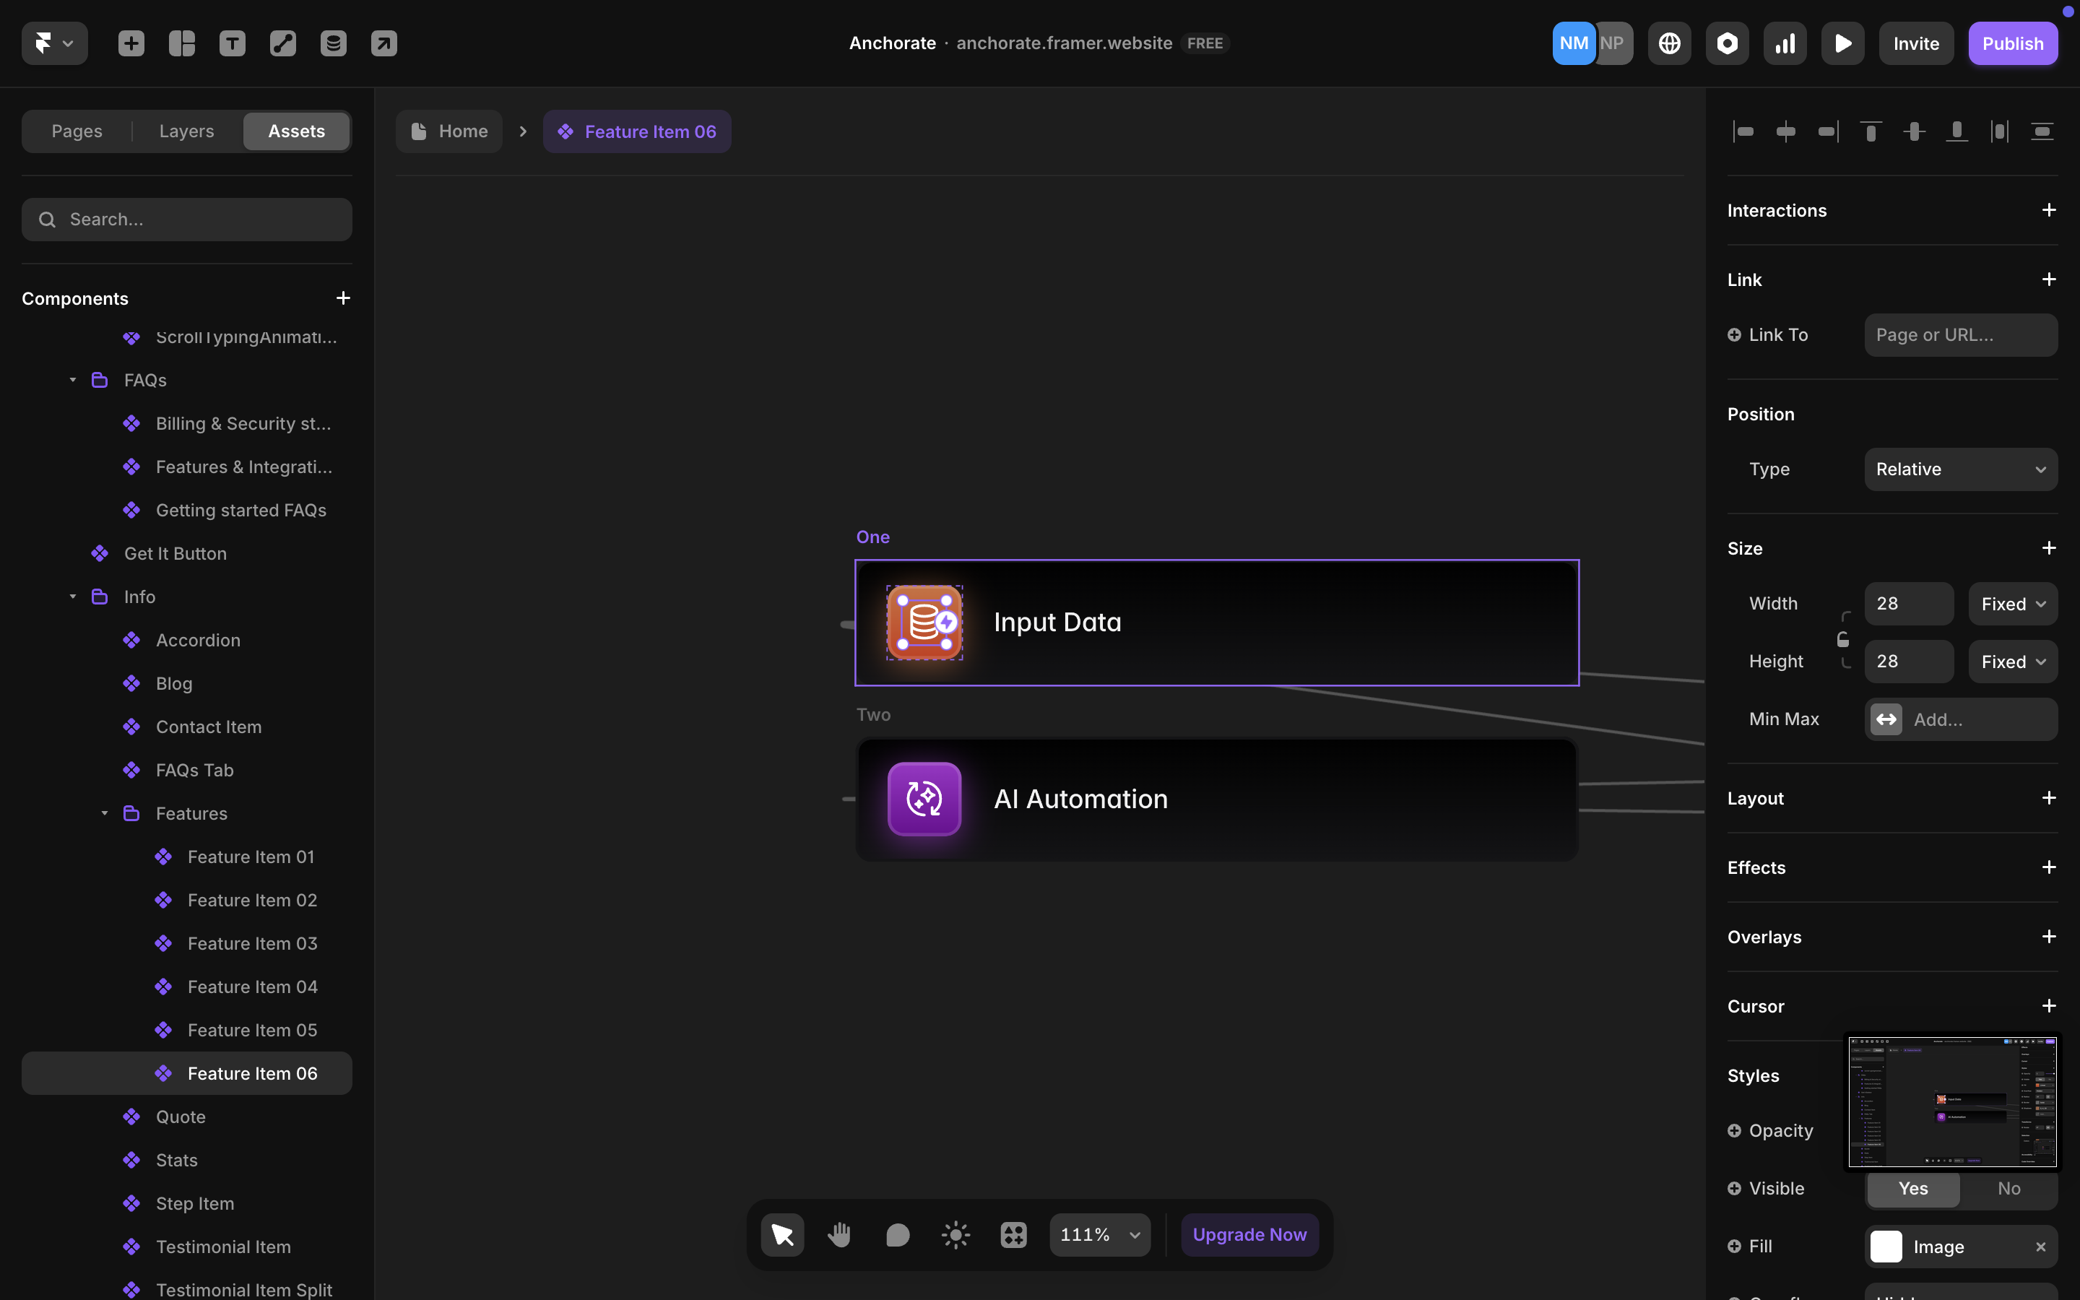Viewport: 2080px width, 1300px height.
Task: Toggle light mode with the sun icon
Action: 955,1234
